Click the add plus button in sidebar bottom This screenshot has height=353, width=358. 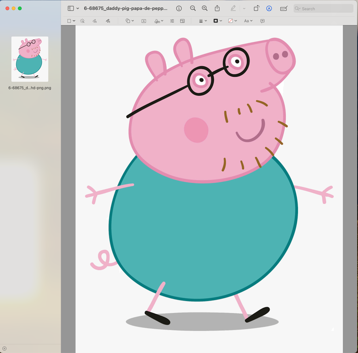tap(4, 349)
